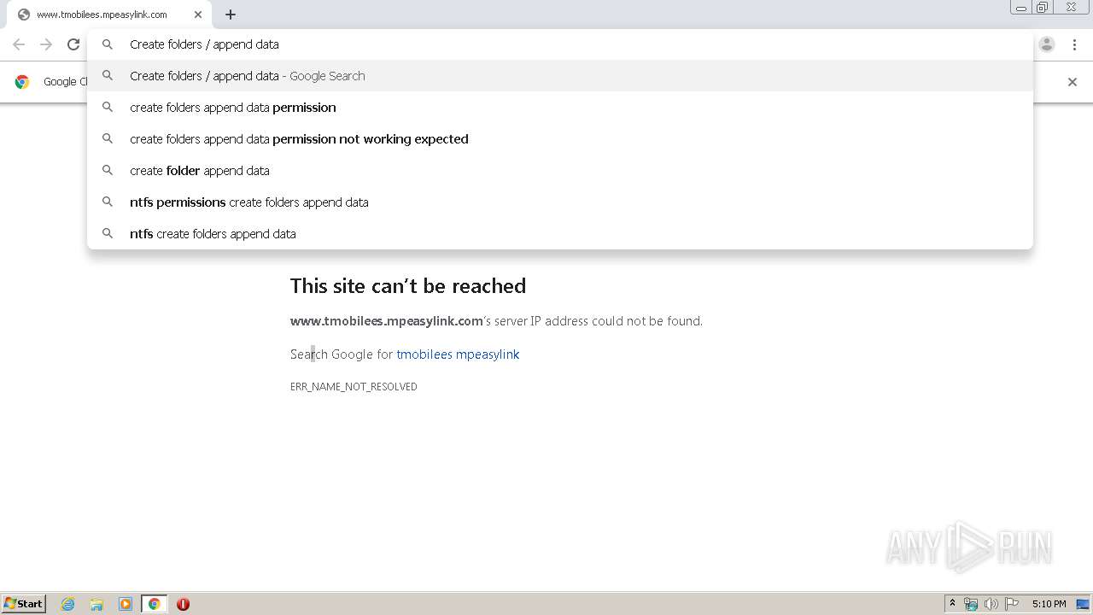
Task: Minimize the Chrome window
Action: point(1021,7)
